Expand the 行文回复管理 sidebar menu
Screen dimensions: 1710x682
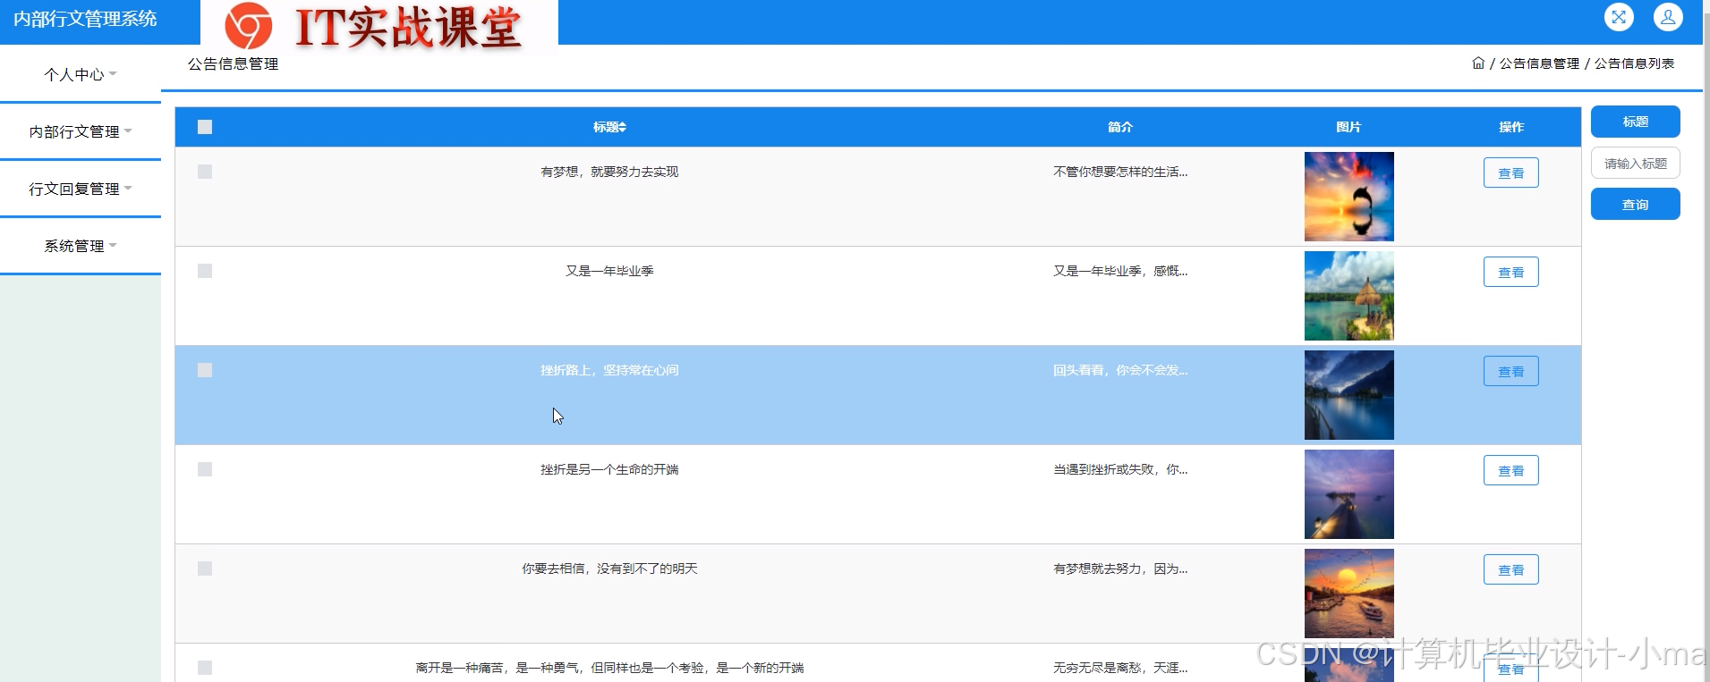tap(81, 189)
